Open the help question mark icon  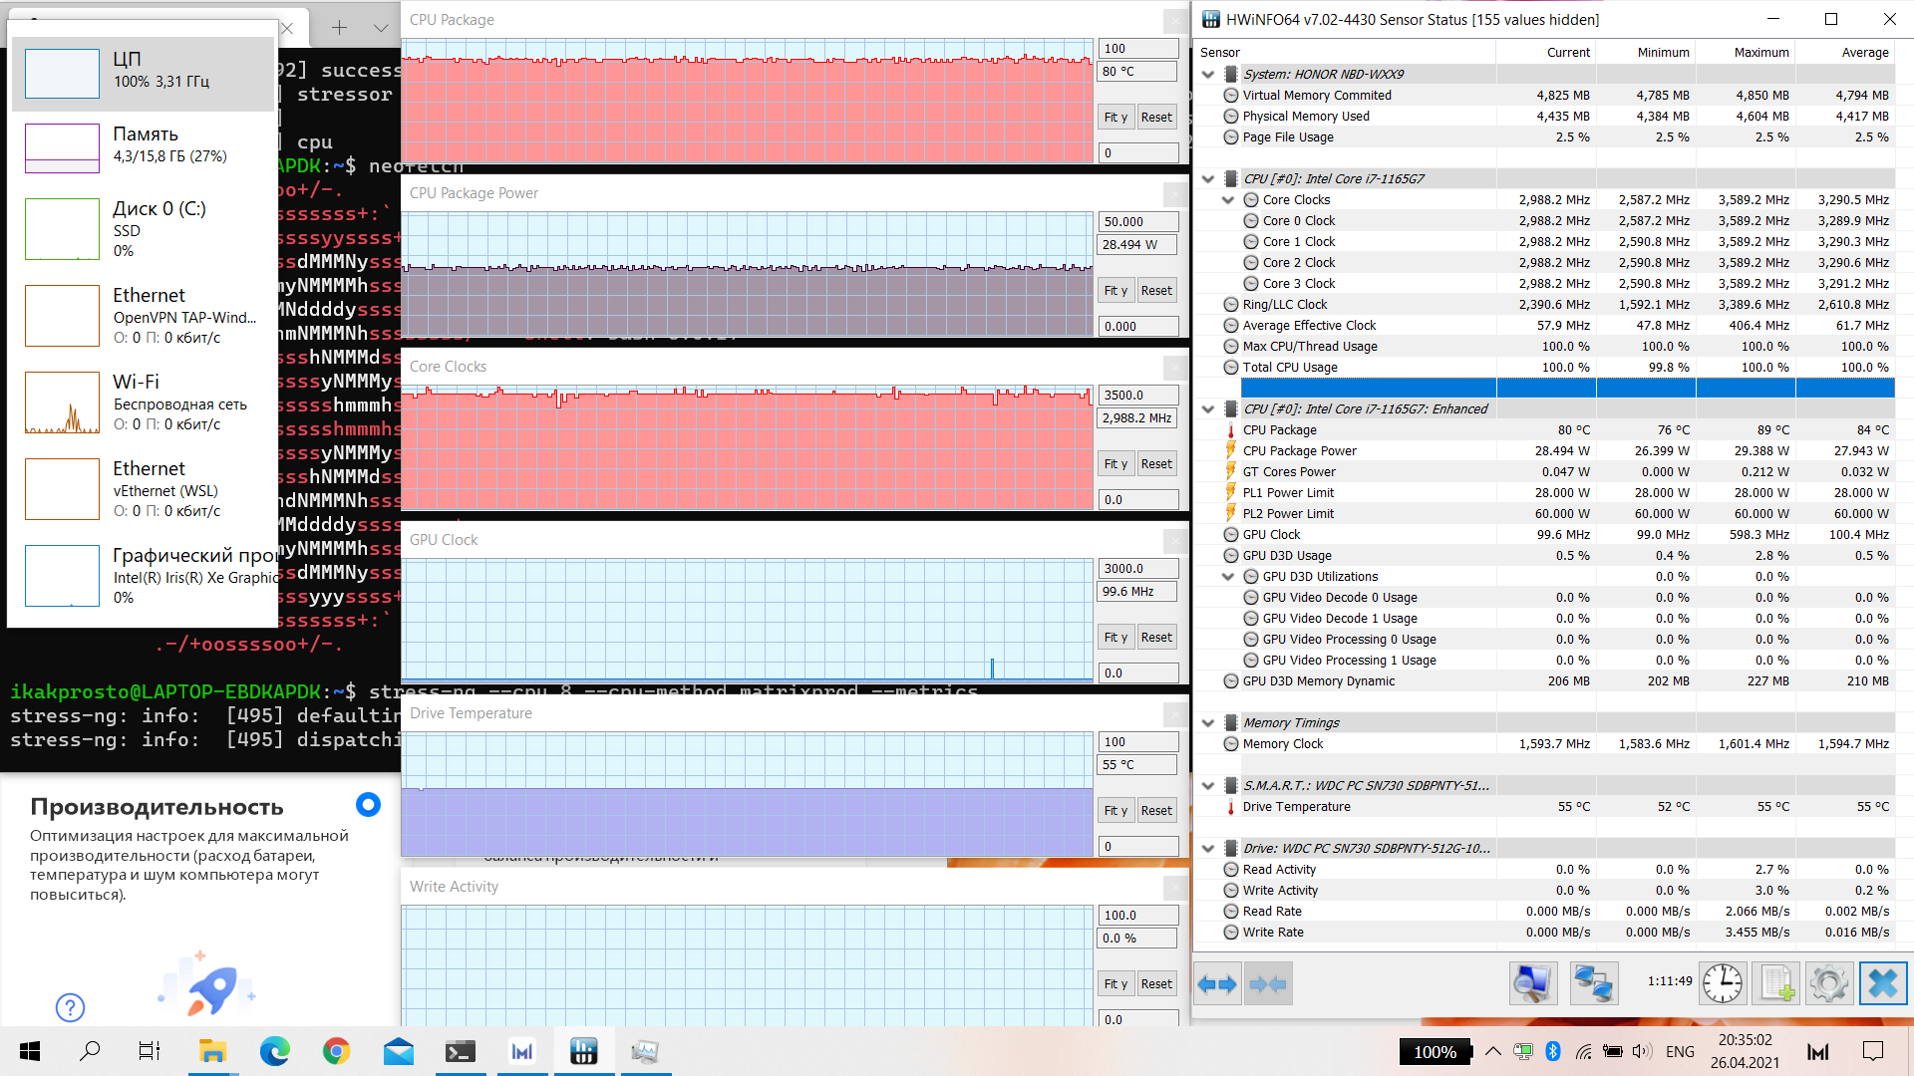click(70, 1007)
